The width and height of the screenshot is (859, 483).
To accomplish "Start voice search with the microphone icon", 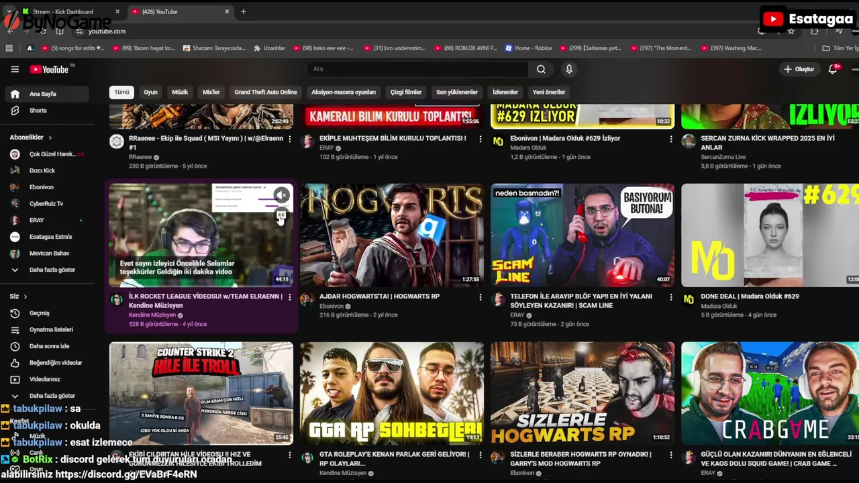I will pos(569,69).
